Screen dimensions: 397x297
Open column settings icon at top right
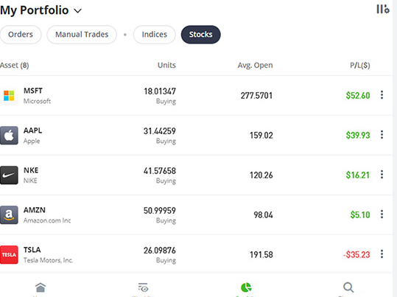pyautogui.click(x=383, y=9)
